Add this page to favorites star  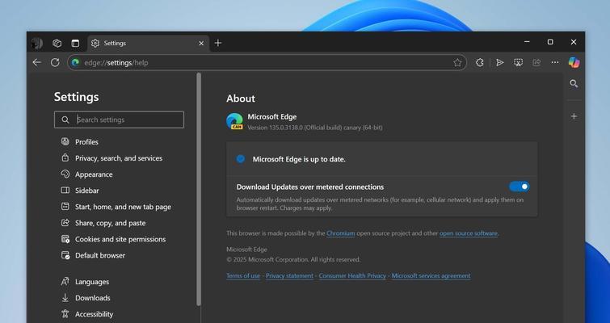coord(457,62)
